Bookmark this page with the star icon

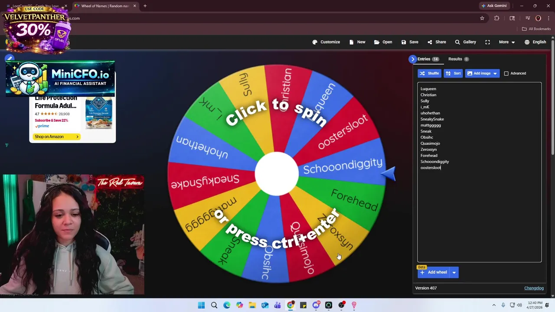click(x=482, y=18)
